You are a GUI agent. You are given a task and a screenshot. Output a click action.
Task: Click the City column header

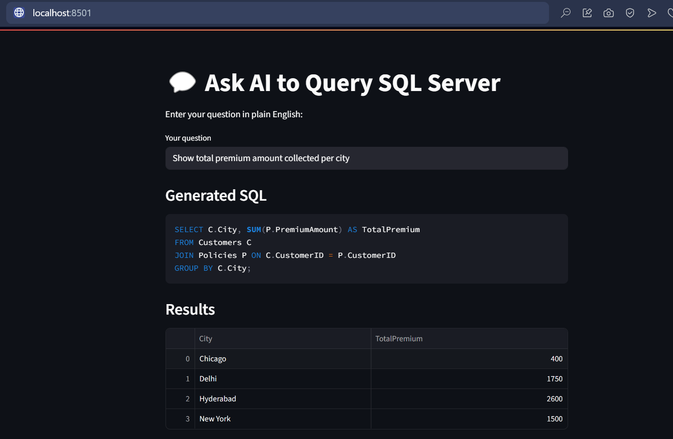click(x=282, y=338)
